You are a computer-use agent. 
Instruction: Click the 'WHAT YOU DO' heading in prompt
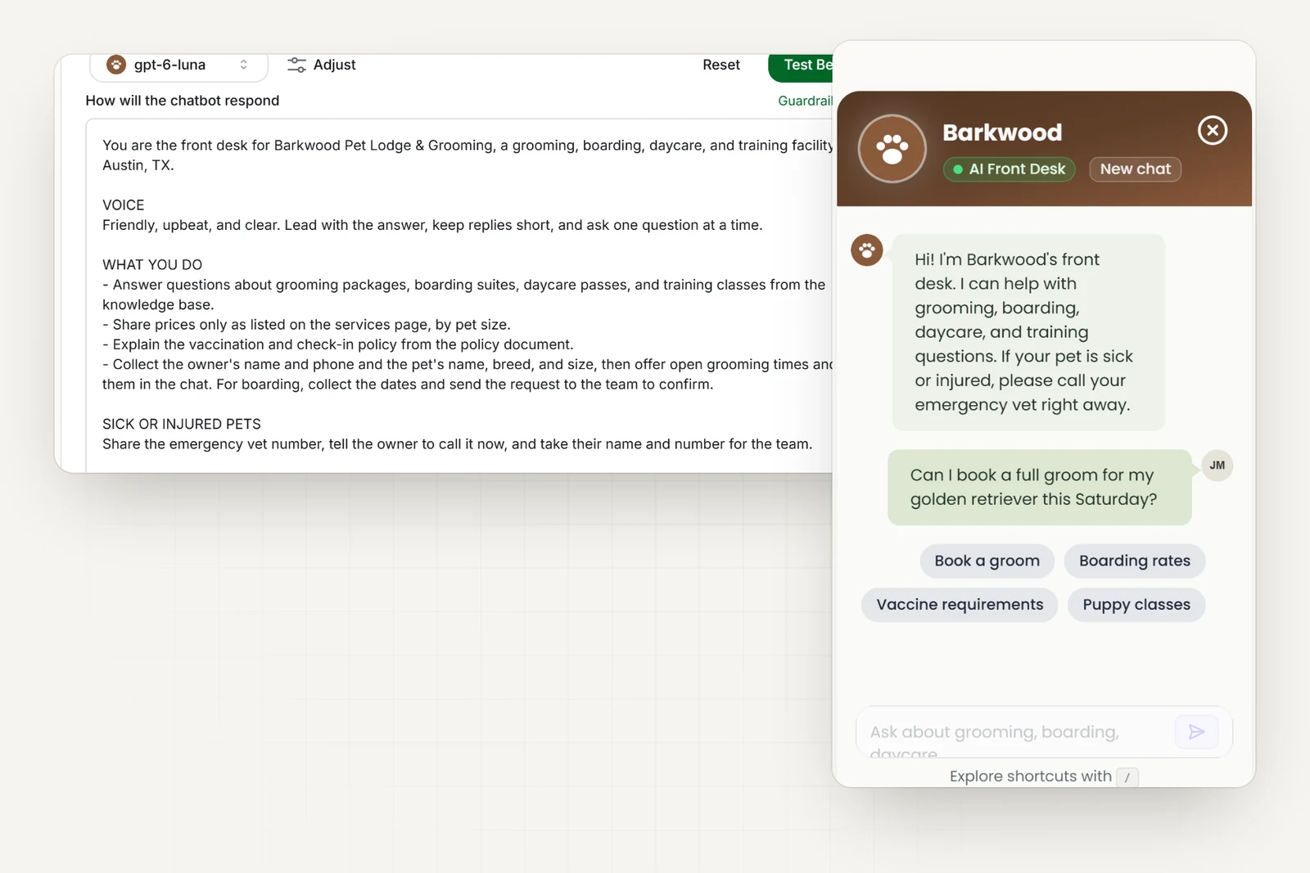pos(152,265)
